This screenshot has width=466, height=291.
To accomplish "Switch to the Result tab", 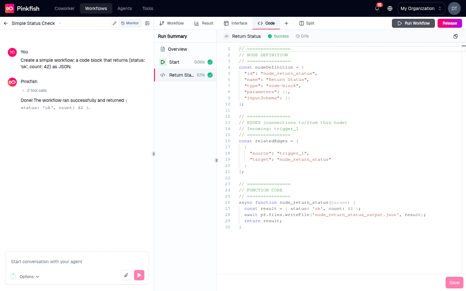I will [204, 23].
